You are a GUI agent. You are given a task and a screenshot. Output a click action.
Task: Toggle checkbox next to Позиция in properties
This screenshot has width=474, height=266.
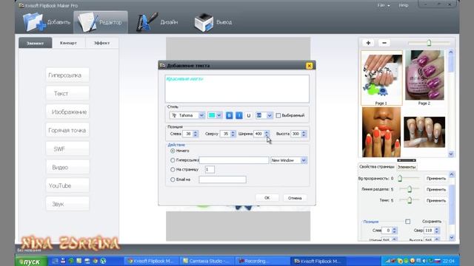407,222
